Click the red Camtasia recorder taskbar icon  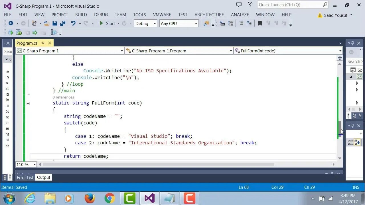[x=189, y=198]
